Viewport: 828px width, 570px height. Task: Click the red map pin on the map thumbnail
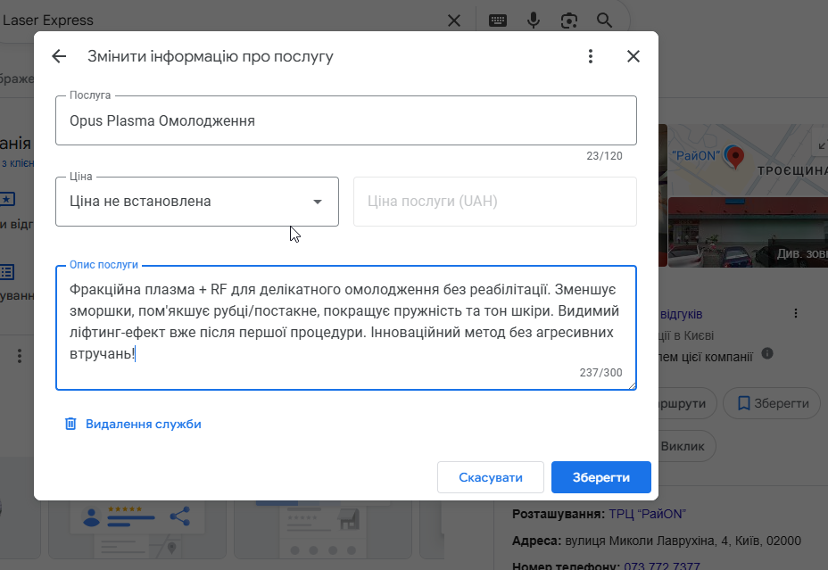pyautogui.click(x=734, y=157)
